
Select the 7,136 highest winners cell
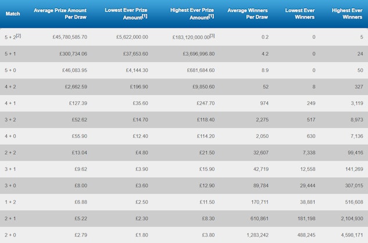click(x=357, y=136)
